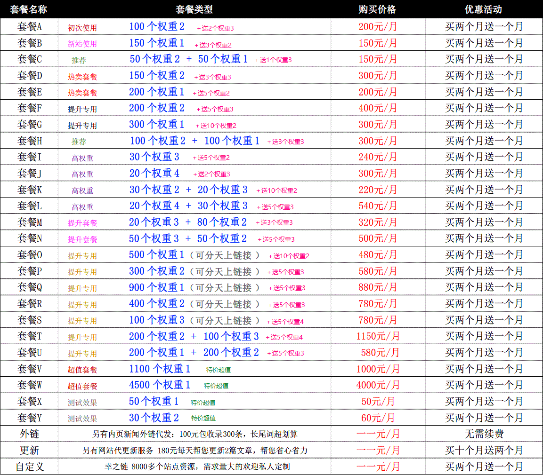The image size is (543, 475).
Task: Click 推荐 tag in 套餐C row
Action: [79, 60]
